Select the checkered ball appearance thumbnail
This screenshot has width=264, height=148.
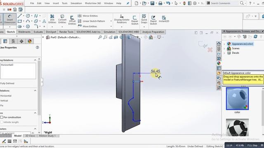point(237,127)
